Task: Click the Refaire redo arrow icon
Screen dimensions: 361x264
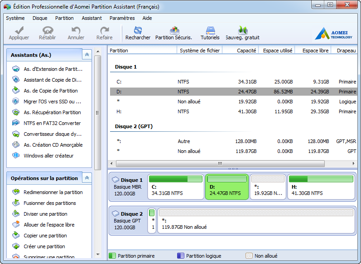Action: tap(105, 30)
